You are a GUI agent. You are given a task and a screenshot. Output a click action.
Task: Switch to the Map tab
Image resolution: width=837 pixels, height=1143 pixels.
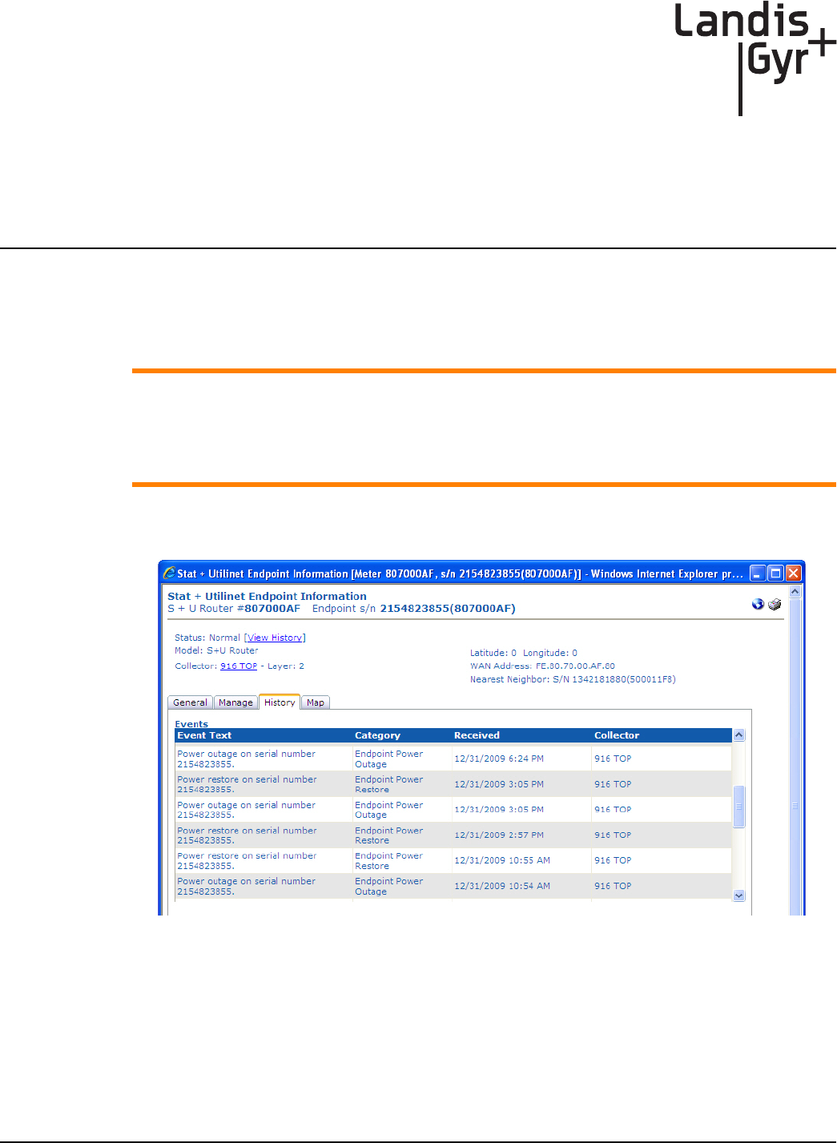point(316,702)
